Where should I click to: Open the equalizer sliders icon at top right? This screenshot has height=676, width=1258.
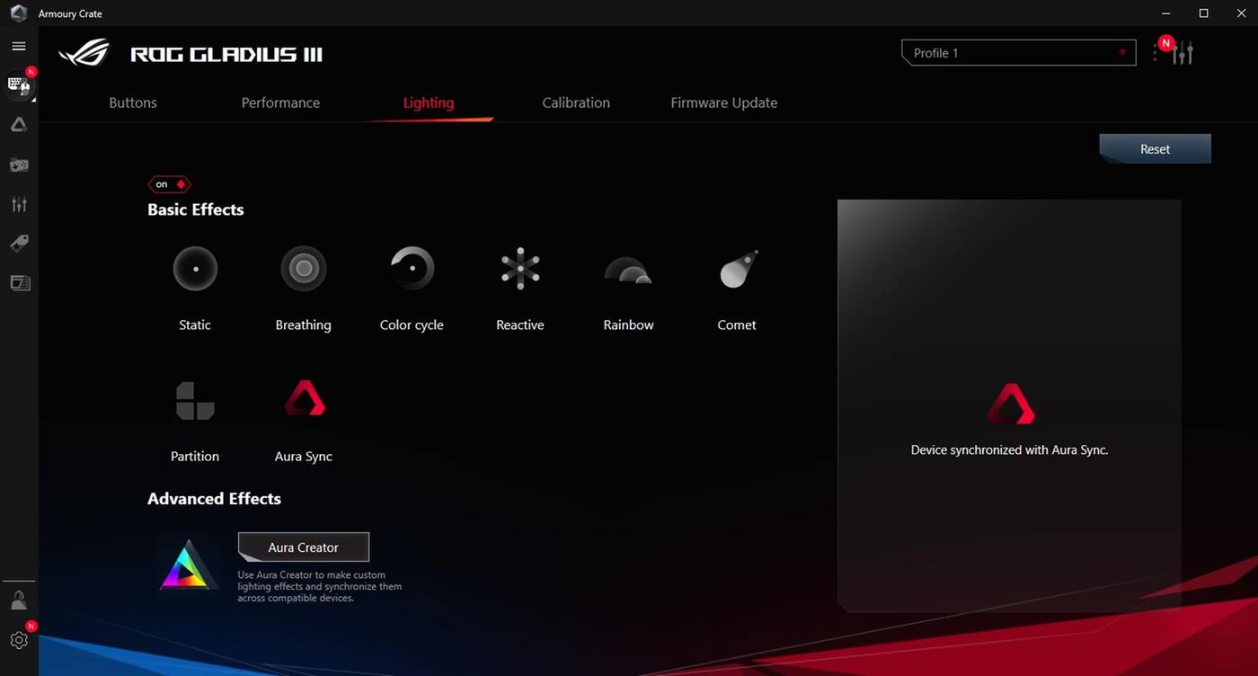1183,54
